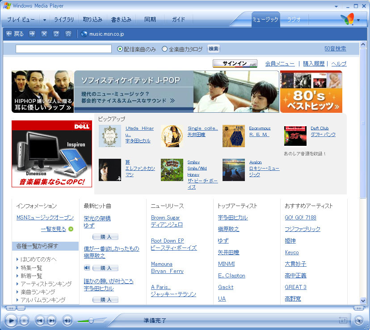Open the MSNミュージックオープン link

pos(45,218)
